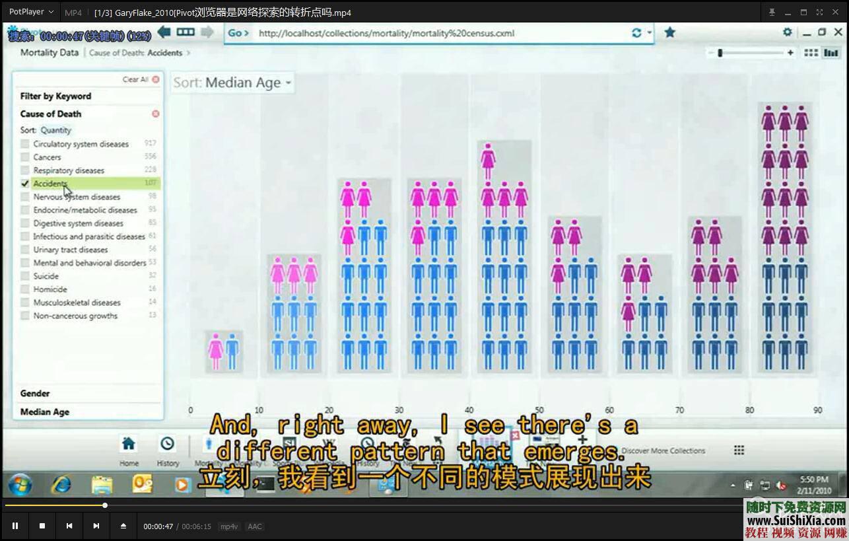The image size is (849, 541).
Task: Open the PotPlayer main menu dropdown
Action: pyautogui.click(x=31, y=12)
